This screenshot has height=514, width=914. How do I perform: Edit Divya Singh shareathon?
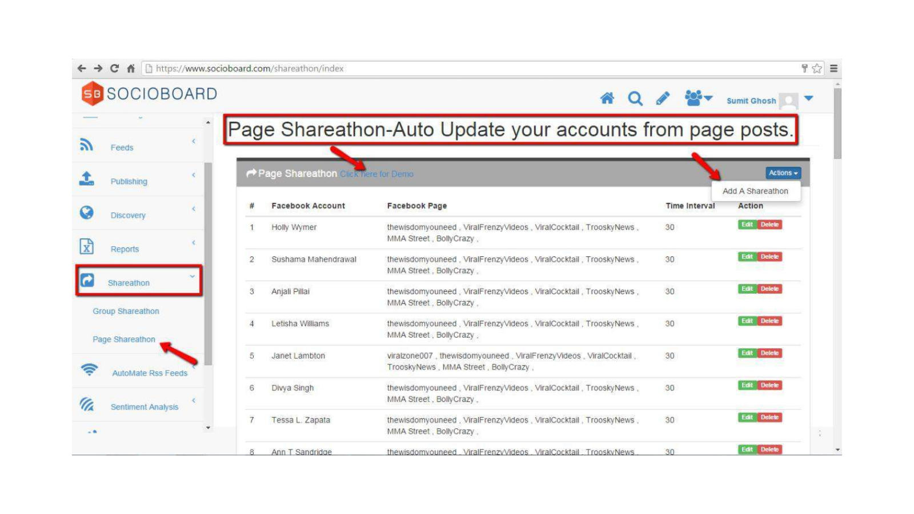click(747, 385)
